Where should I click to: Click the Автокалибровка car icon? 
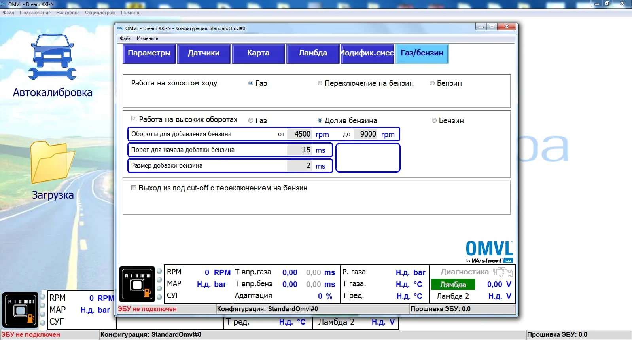click(x=52, y=57)
